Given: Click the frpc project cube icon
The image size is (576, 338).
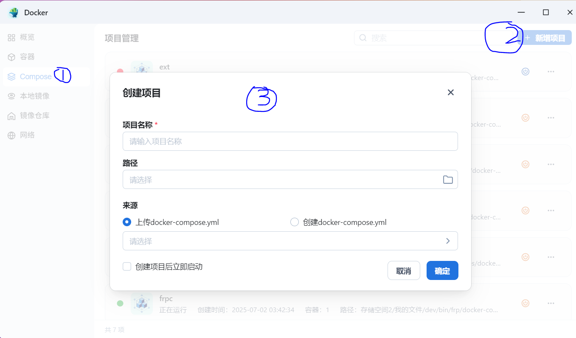Looking at the screenshot, I should (x=142, y=303).
